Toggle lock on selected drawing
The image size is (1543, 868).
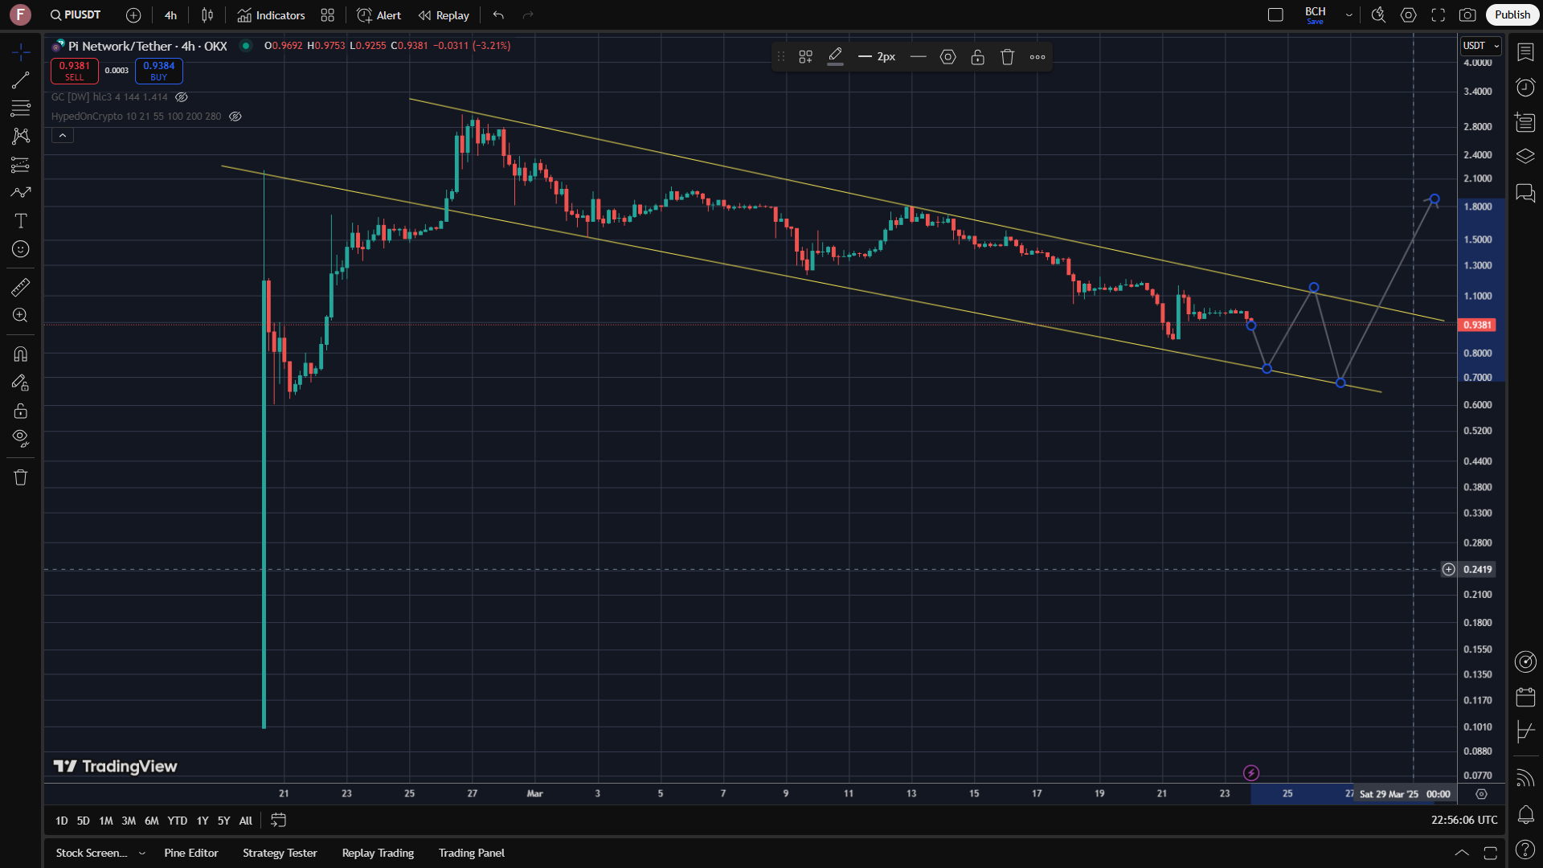[977, 57]
